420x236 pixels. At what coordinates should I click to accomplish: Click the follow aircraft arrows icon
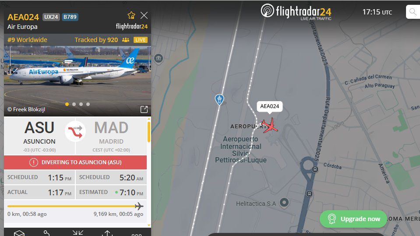[x=78, y=233]
